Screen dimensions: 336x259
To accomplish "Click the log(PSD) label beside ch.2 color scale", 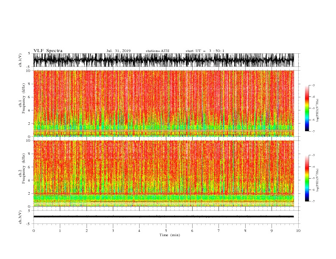I will click(317, 180).
